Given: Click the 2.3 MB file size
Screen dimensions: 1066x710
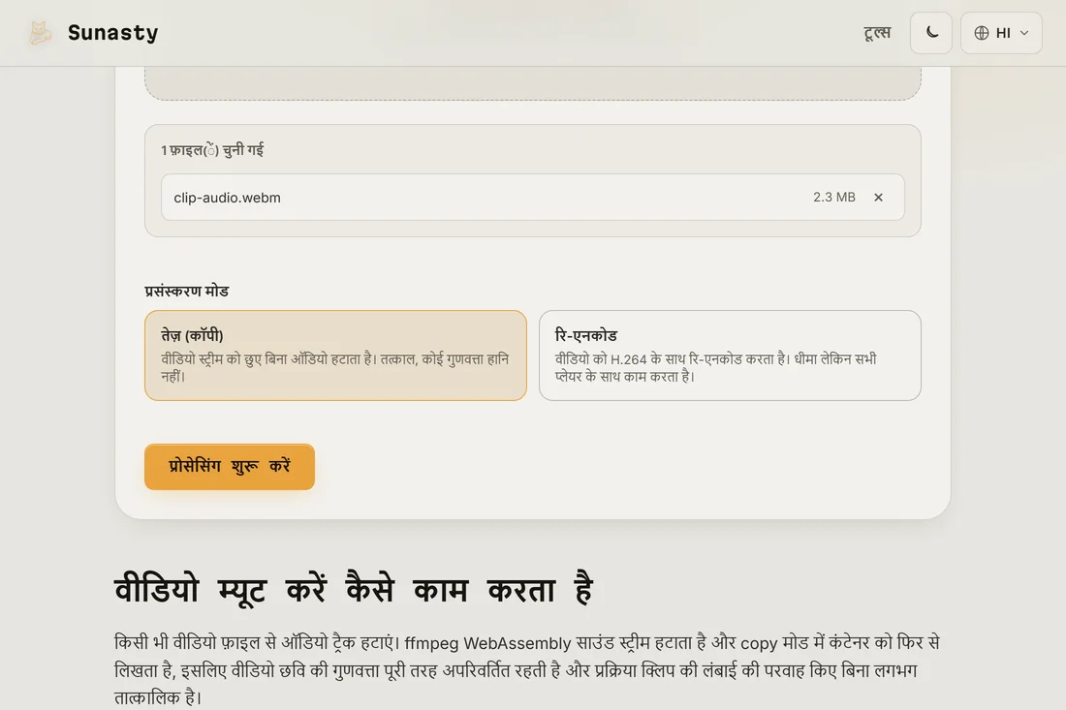Looking at the screenshot, I should 834,197.
